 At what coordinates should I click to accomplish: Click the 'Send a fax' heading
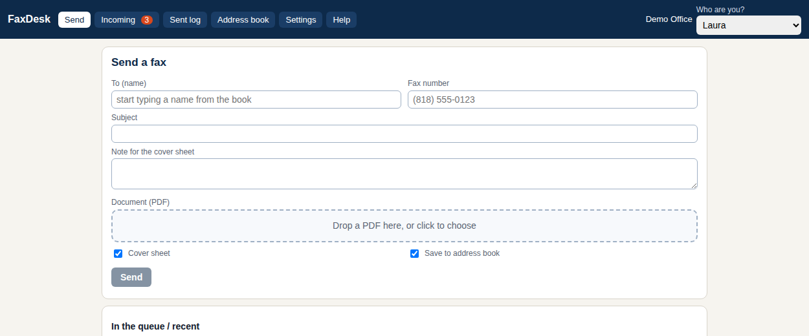point(139,63)
